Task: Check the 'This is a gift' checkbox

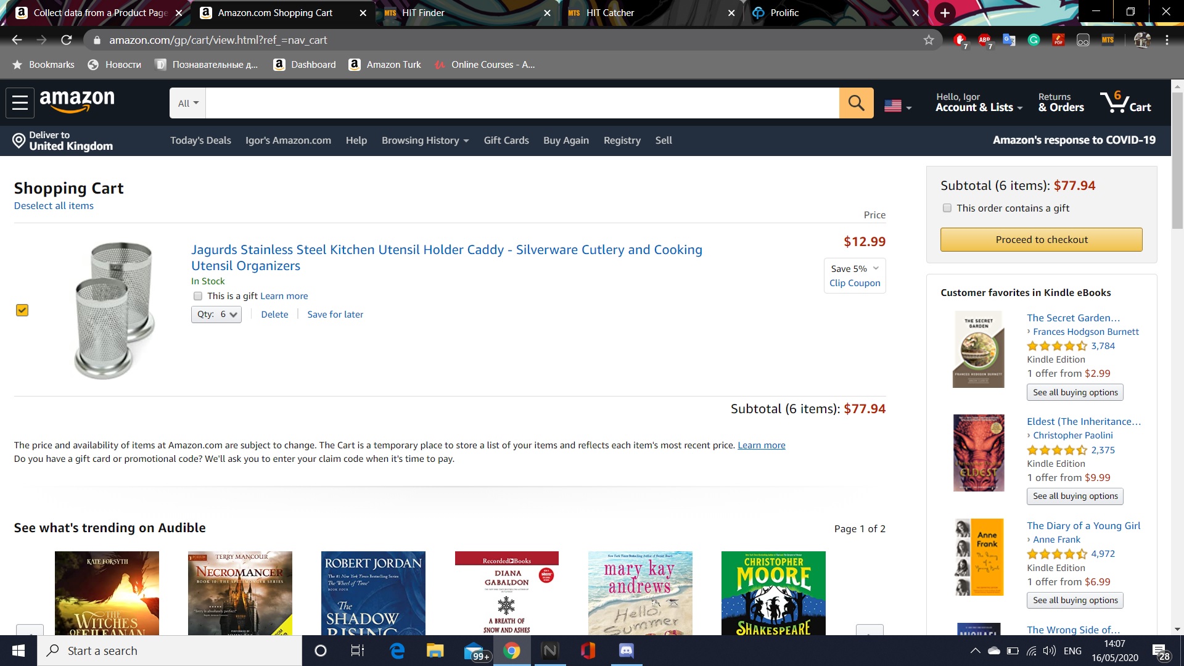Action: click(198, 296)
